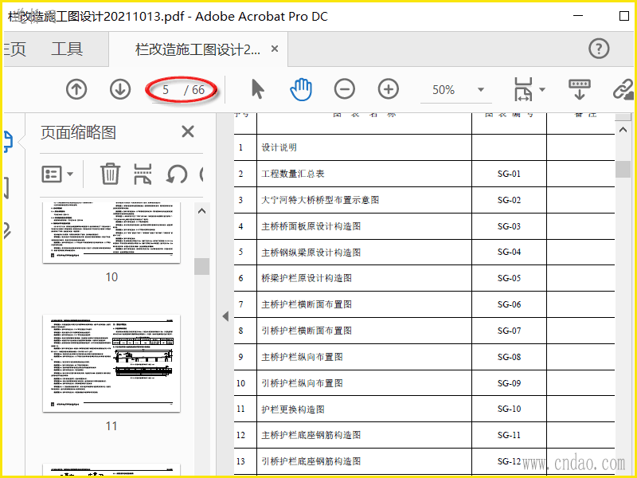The width and height of the screenshot is (637, 478).
Task: Switch to the 主页 tab
Action: point(14,49)
